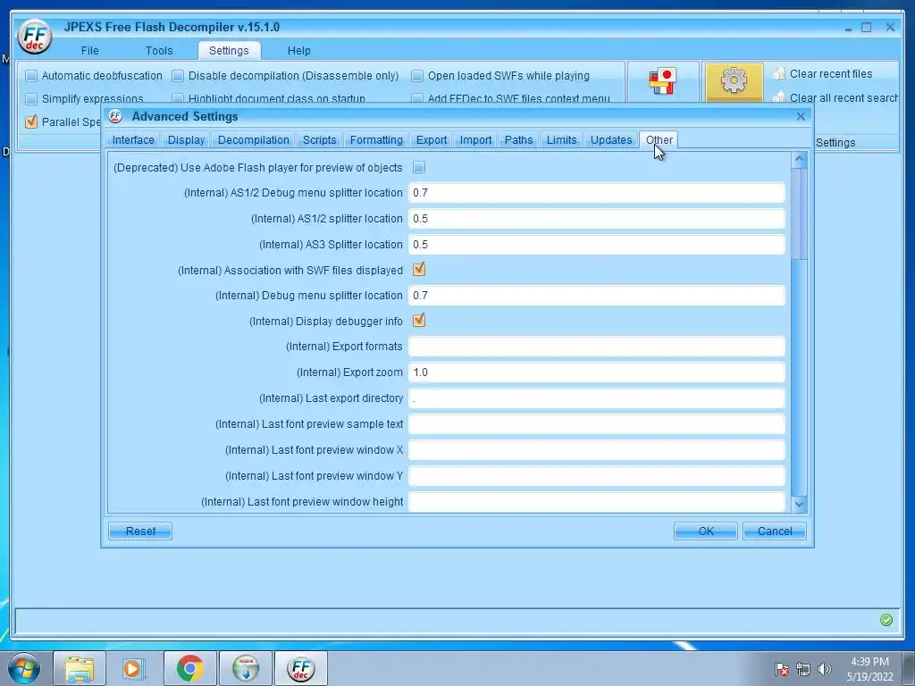915x686 pixels.
Task: Click the Export zoom field
Action: coord(596,372)
